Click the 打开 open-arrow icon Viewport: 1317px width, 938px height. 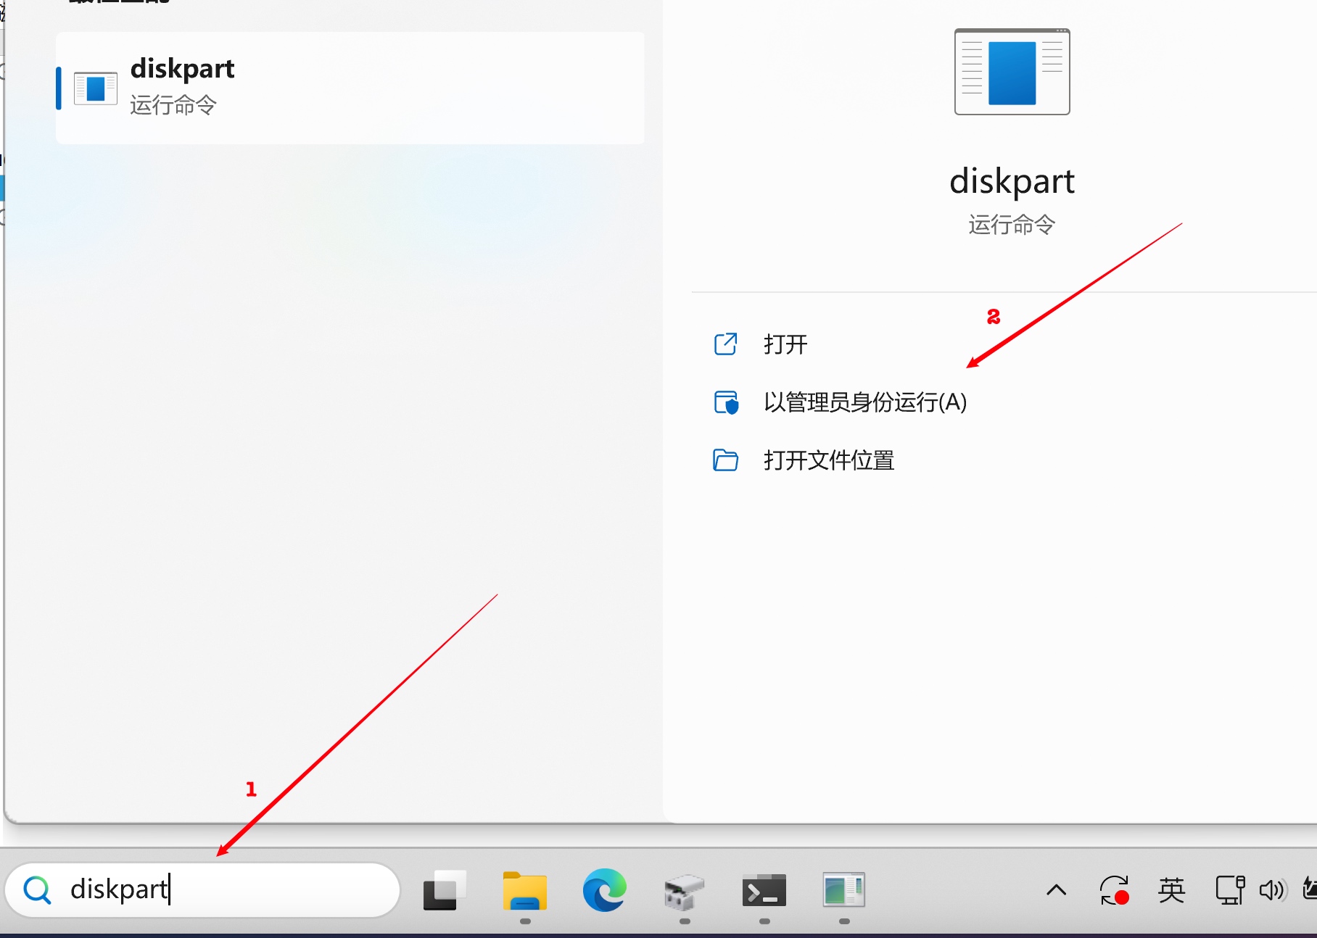point(725,344)
